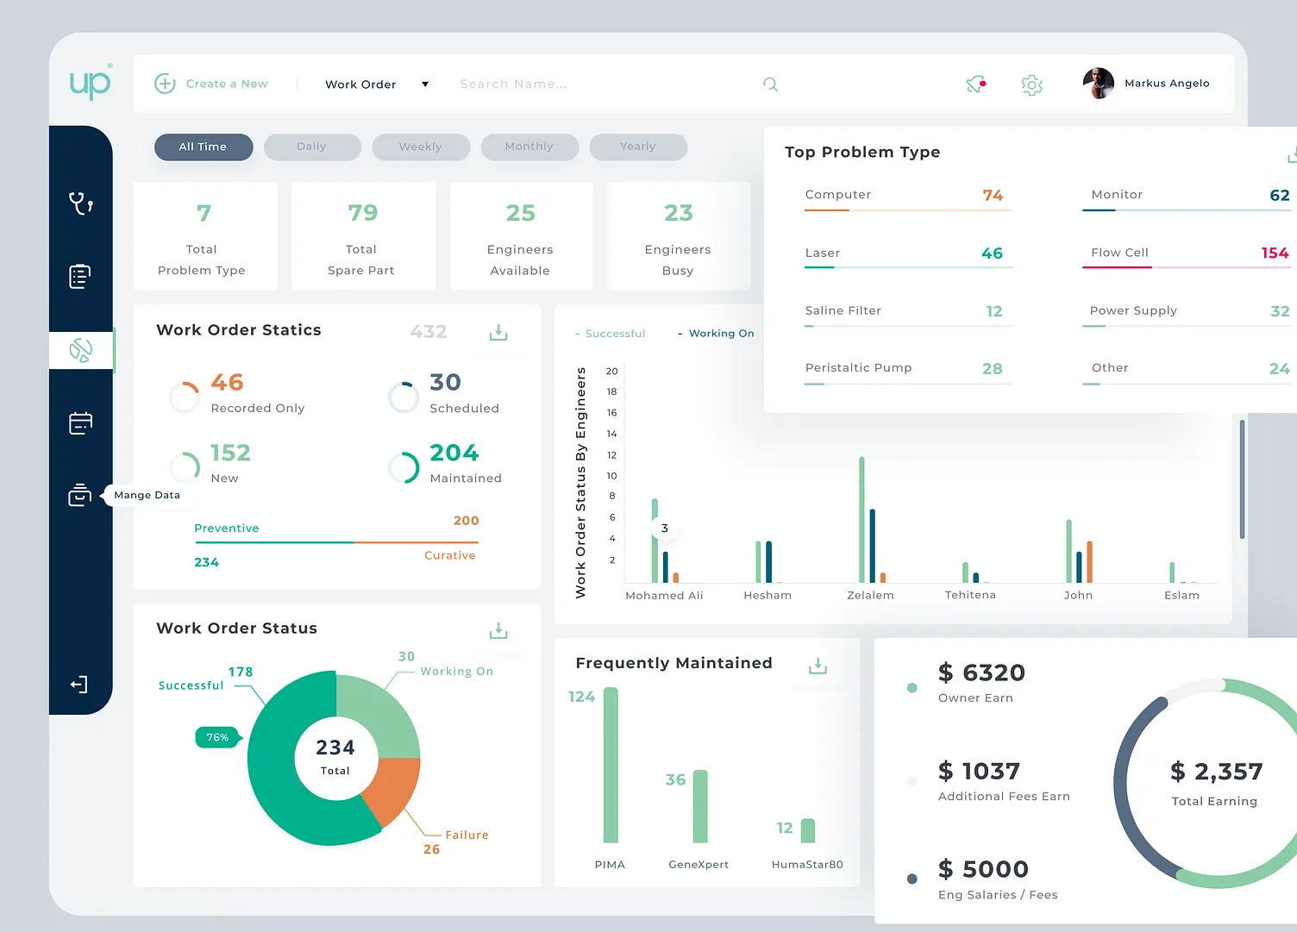Expand the Work Order dropdown arrow
1297x932 pixels.
click(425, 84)
